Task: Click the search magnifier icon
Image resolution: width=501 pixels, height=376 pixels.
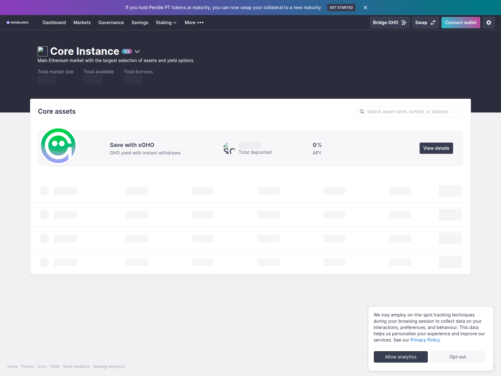Action: point(362,112)
